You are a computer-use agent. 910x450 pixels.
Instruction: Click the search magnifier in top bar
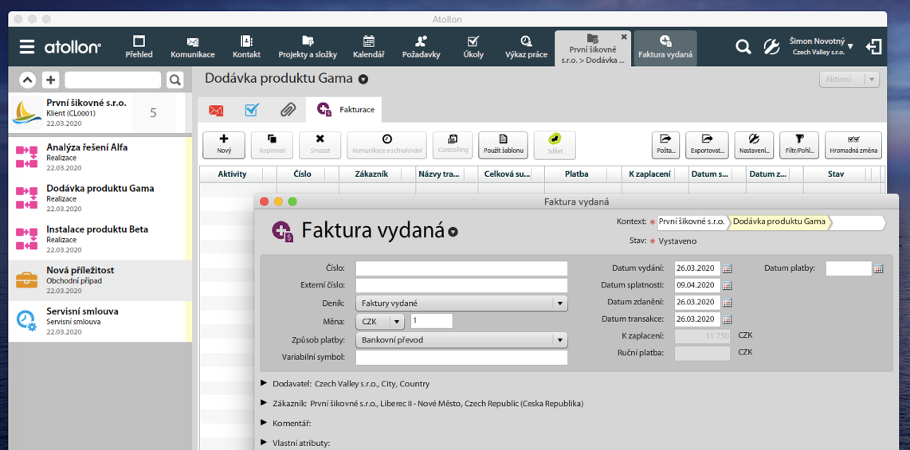point(743,47)
